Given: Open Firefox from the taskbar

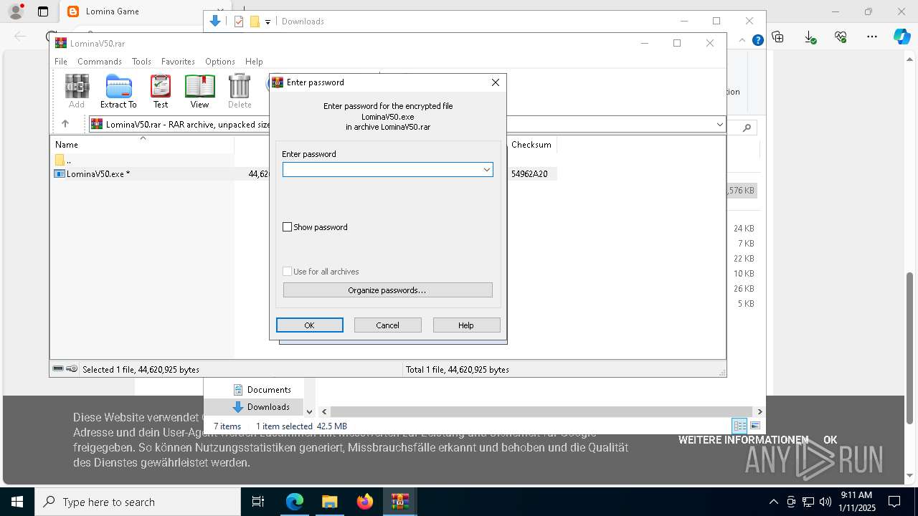Looking at the screenshot, I should point(364,502).
